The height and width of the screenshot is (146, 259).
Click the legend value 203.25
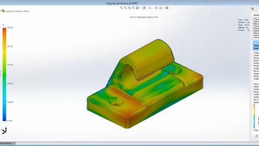[x=10, y=46]
